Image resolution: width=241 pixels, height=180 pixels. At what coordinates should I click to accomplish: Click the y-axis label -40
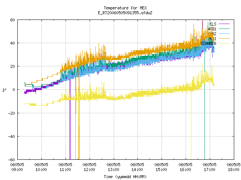coord(12,136)
